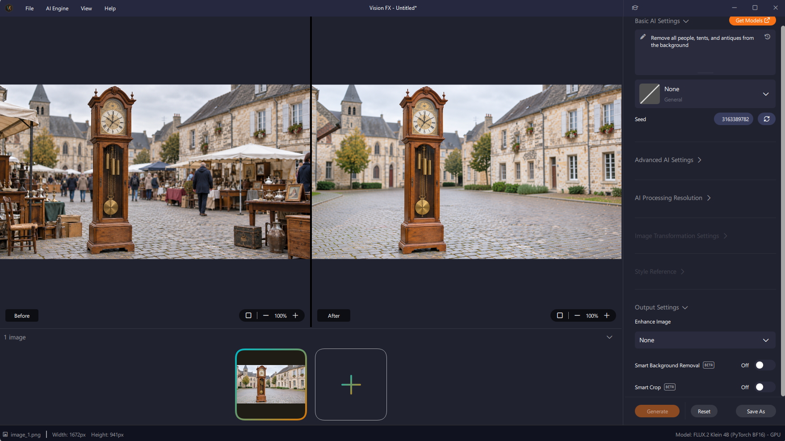Click the Seed value field 3163389782

click(x=734, y=119)
